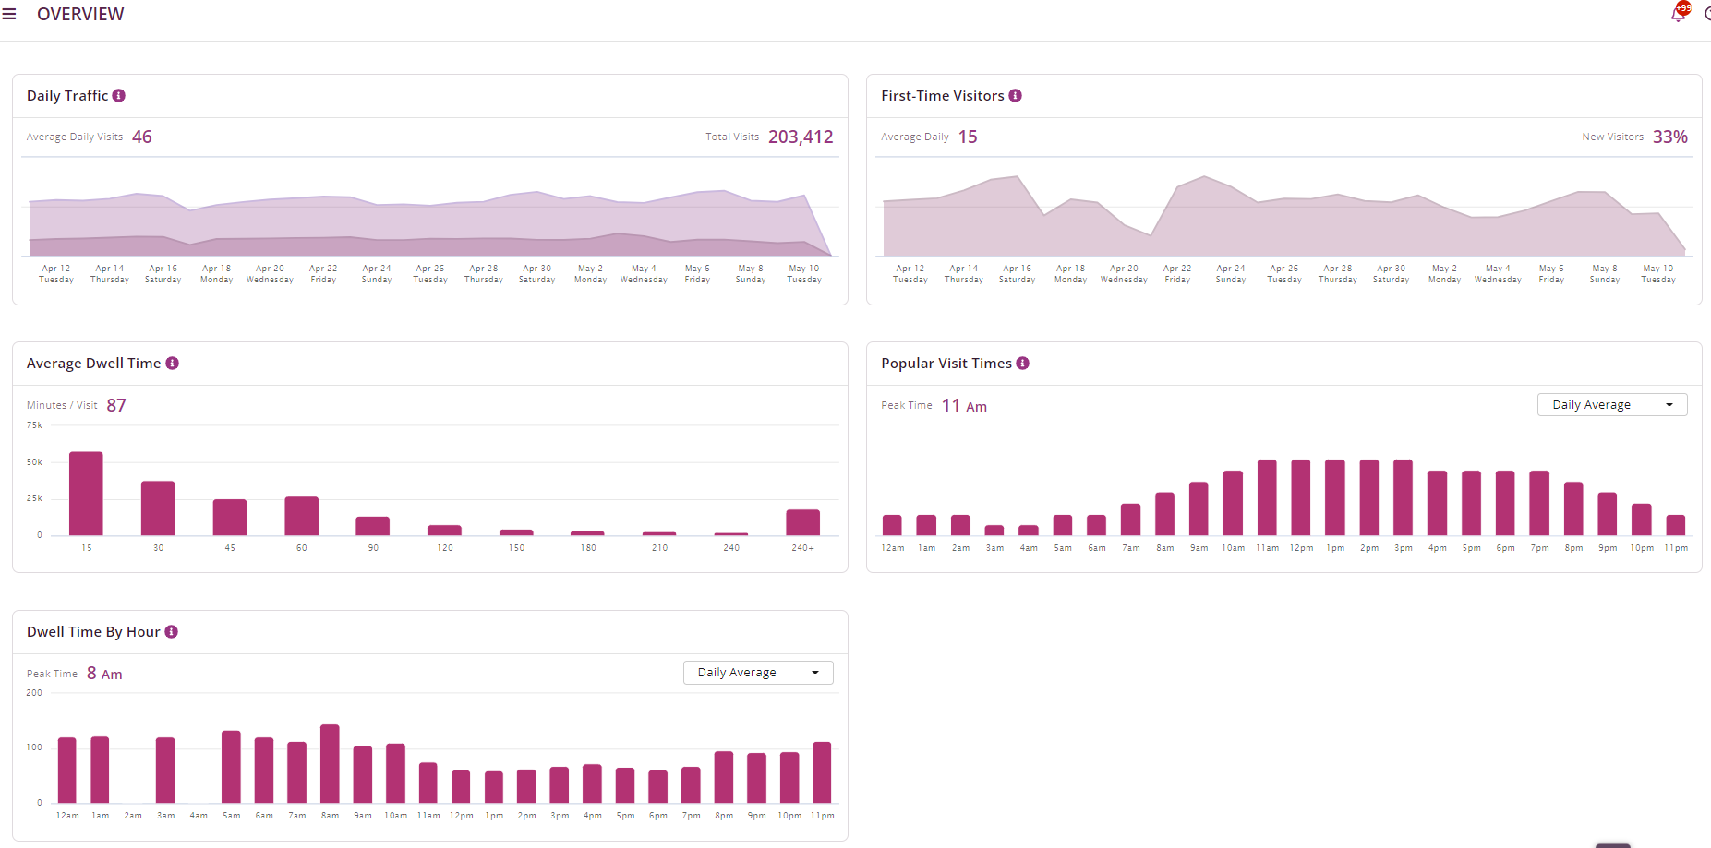Click the 240+ bar in Average Dwell Time
The width and height of the screenshot is (1711, 848).
point(802,522)
